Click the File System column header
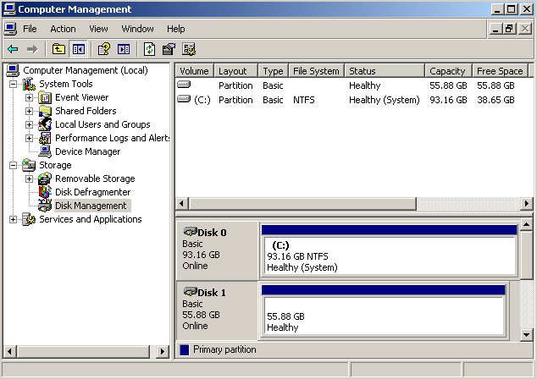The height and width of the screenshot is (379, 537). click(316, 71)
